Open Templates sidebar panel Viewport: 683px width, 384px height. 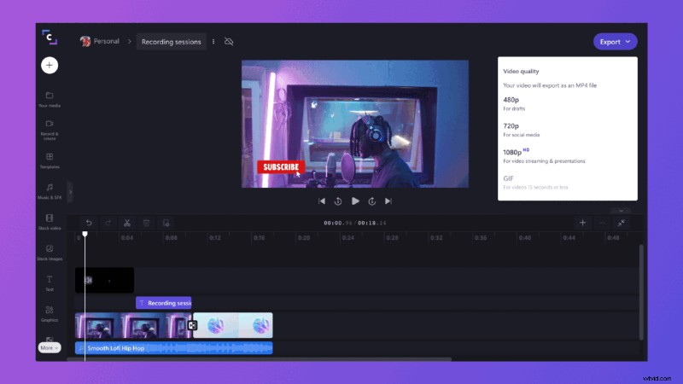tap(50, 160)
